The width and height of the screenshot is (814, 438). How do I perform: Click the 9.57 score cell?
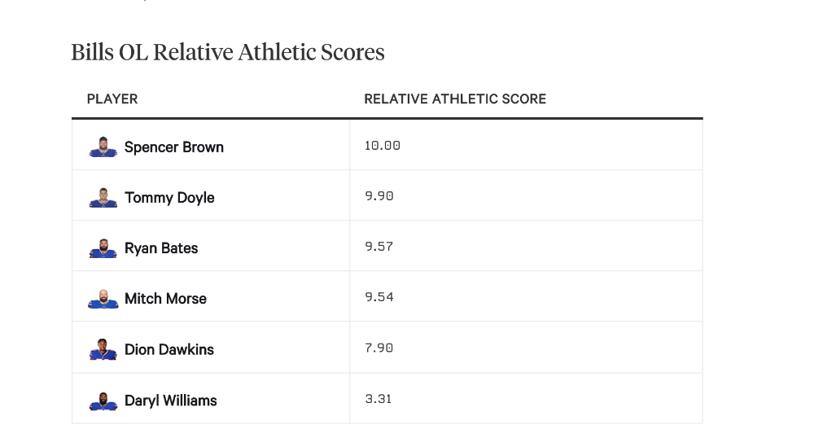click(526, 246)
